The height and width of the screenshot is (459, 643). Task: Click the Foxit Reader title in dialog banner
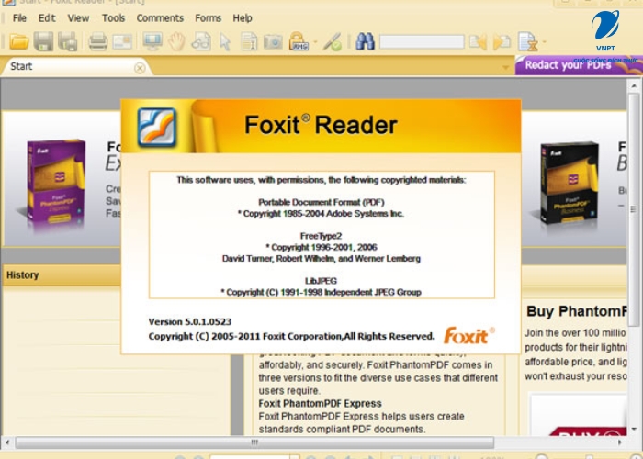(x=321, y=125)
